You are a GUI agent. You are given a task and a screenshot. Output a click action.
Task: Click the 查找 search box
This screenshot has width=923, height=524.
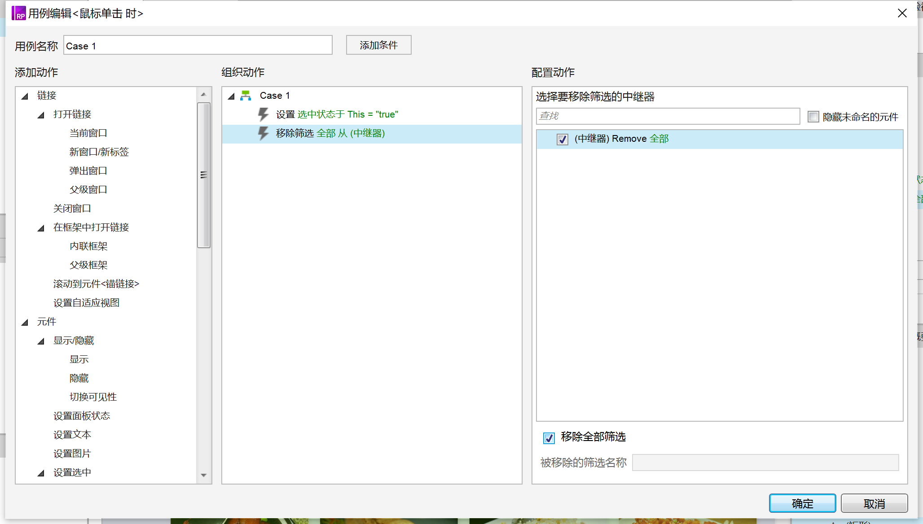[x=668, y=116]
